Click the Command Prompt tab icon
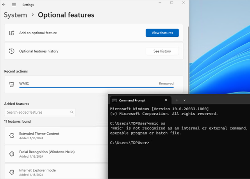The height and width of the screenshot is (179, 250). 114,100
